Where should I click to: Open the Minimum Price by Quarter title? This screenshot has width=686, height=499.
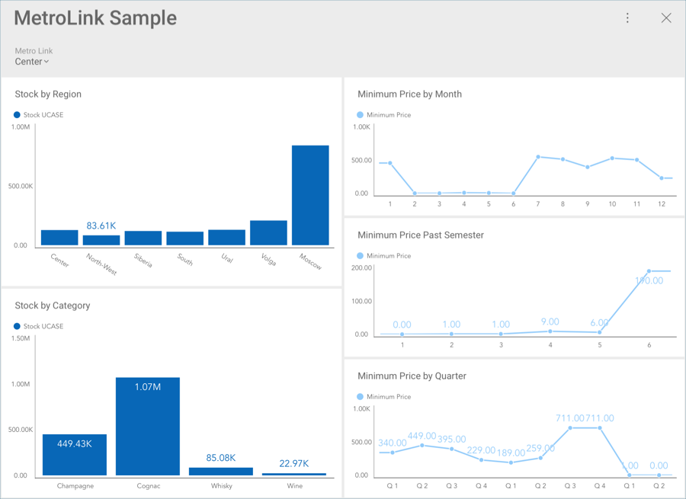(412, 376)
